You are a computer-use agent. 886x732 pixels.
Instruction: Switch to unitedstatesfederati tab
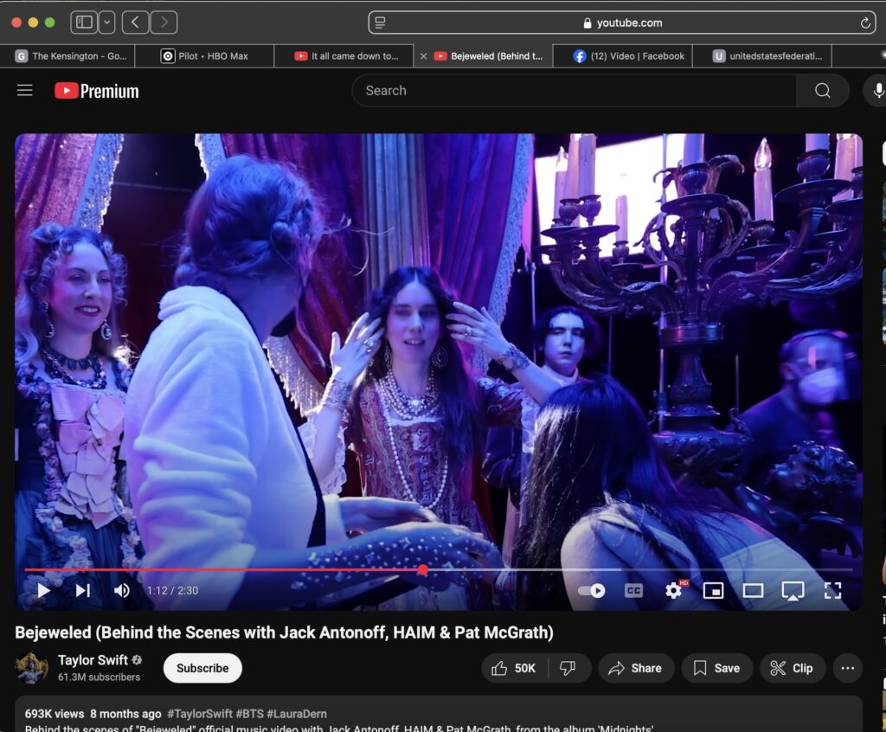point(762,56)
